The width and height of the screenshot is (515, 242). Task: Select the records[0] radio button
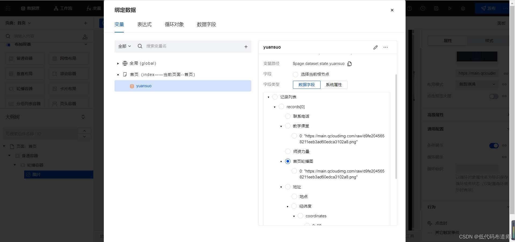click(x=281, y=107)
